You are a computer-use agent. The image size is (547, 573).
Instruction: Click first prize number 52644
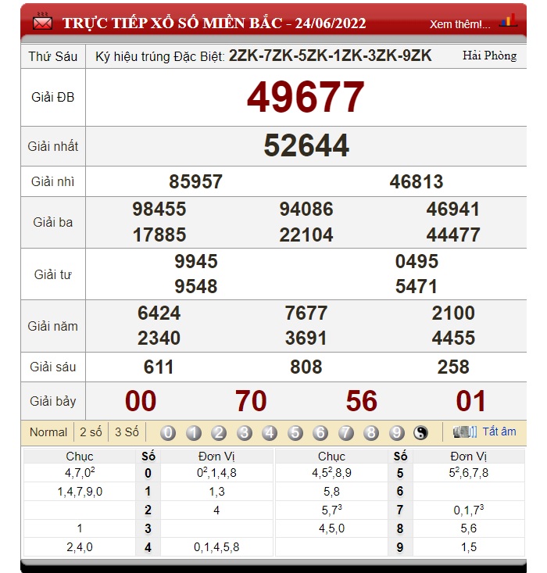point(306,145)
